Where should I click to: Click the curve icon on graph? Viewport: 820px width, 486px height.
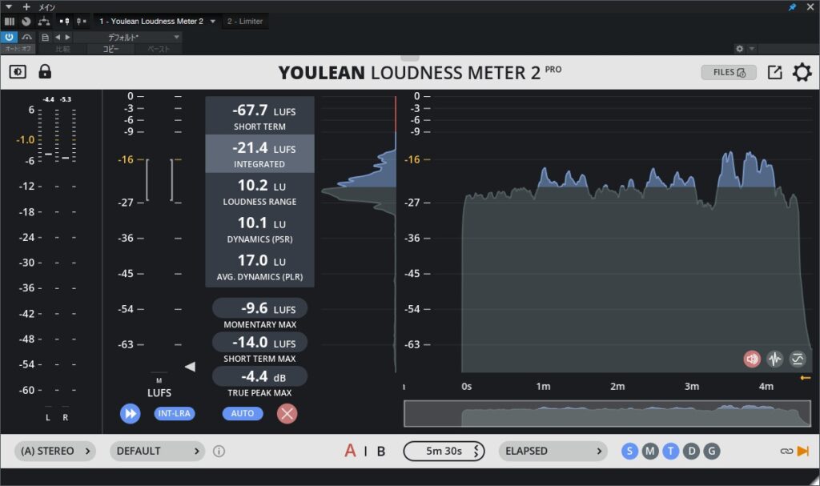click(798, 359)
